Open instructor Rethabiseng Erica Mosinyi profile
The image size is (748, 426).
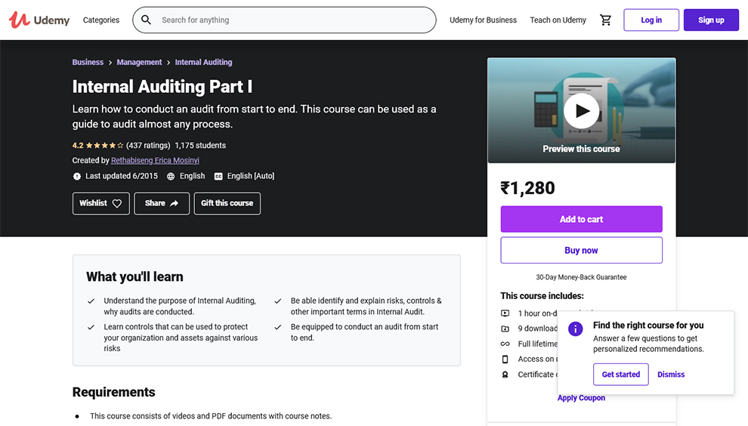[155, 160]
